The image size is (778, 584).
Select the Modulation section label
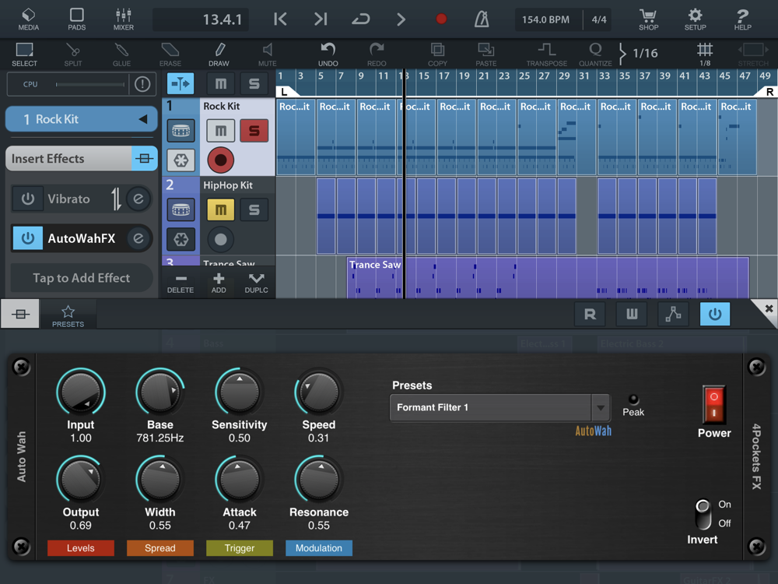(319, 548)
